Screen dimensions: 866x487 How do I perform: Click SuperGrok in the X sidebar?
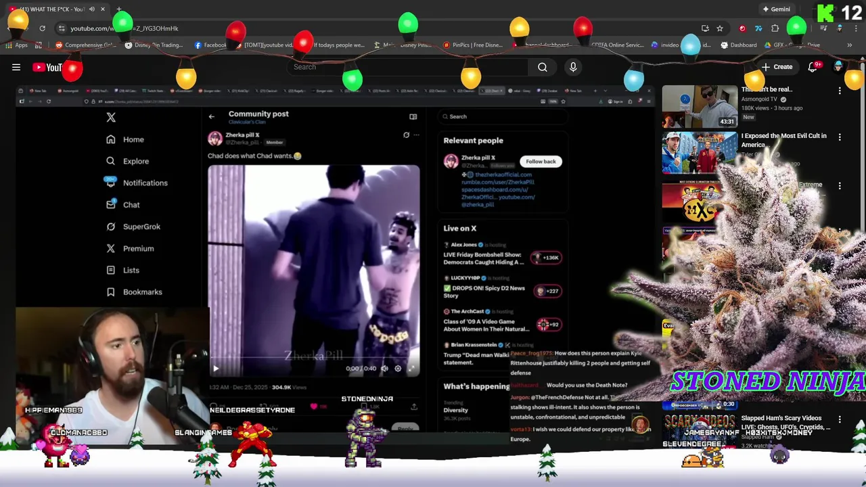[133, 227]
